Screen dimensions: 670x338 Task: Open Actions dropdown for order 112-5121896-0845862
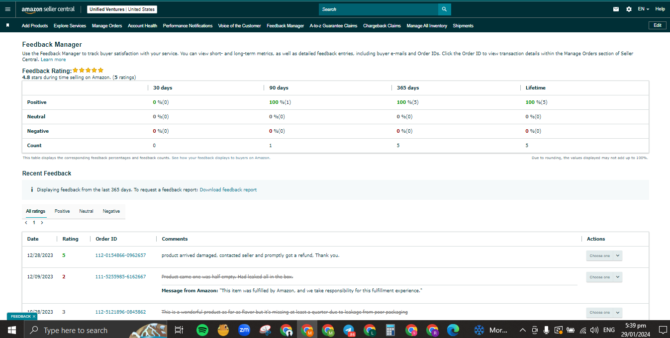pyautogui.click(x=604, y=312)
